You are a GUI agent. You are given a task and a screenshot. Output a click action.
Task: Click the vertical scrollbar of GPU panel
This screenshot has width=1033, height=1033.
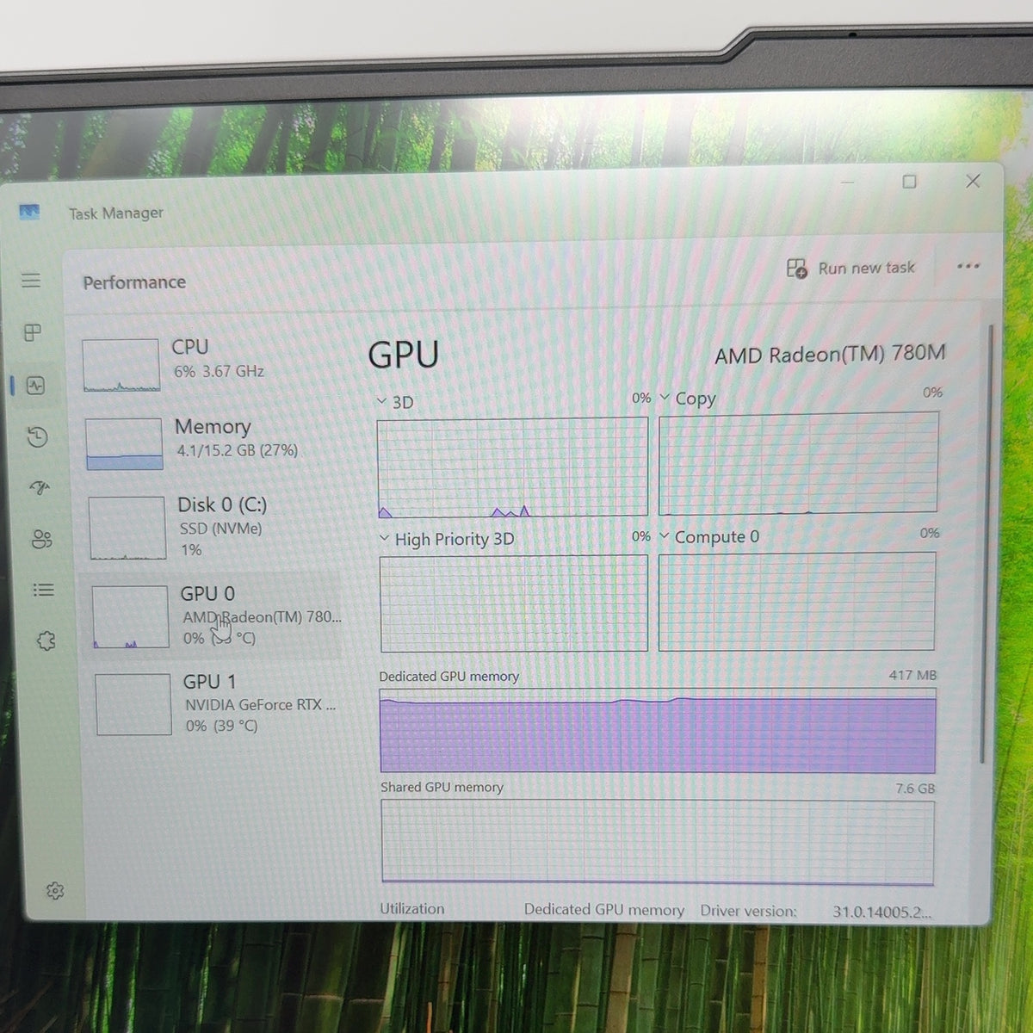[x=988, y=542]
